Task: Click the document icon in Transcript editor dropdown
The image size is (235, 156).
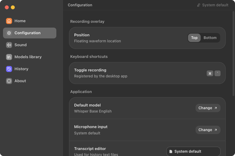Action: (171, 151)
